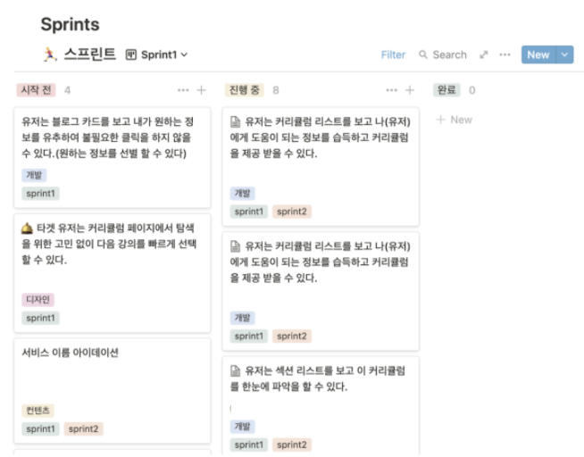This screenshot has width=584, height=457.
Task: Add a new card under 완료 column
Action: [x=454, y=120]
